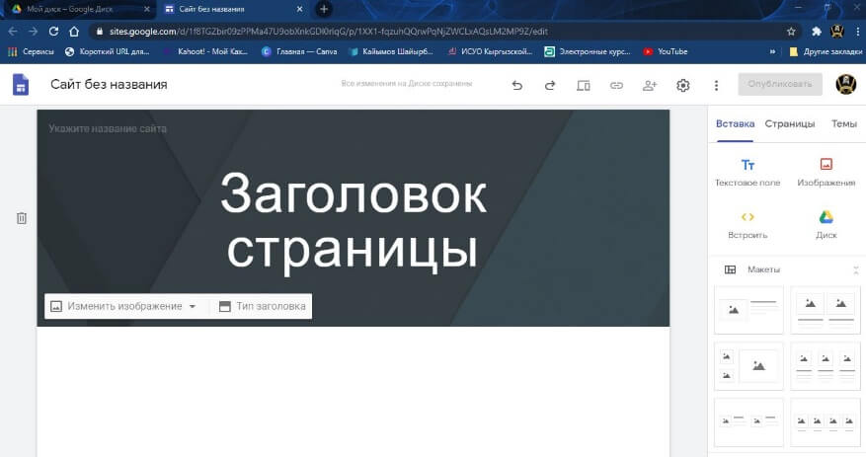
Task: Switch to the Страницы tab
Action: click(x=790, y=124)
